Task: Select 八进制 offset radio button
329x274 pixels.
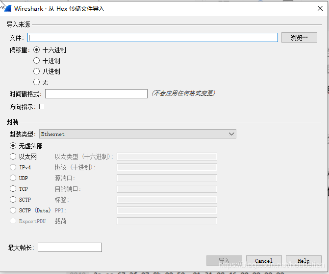Action: coord(36,71)
